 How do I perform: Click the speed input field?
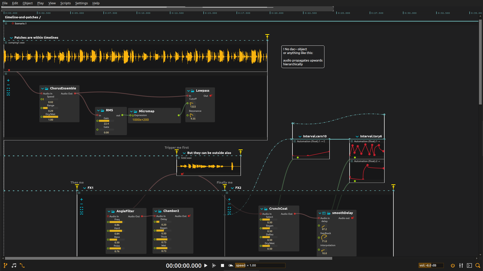pyautogui.click(x=260, y=265)
